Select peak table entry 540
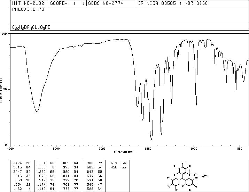 (94, 185)
